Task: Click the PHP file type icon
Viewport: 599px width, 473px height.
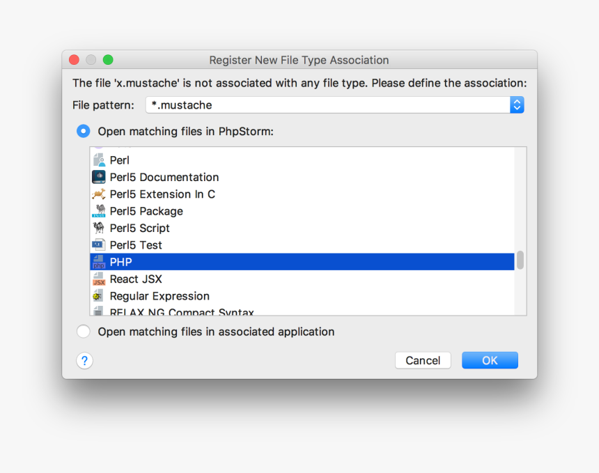Action: 99,262
